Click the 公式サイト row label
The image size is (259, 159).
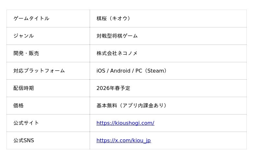pos(26,123)
